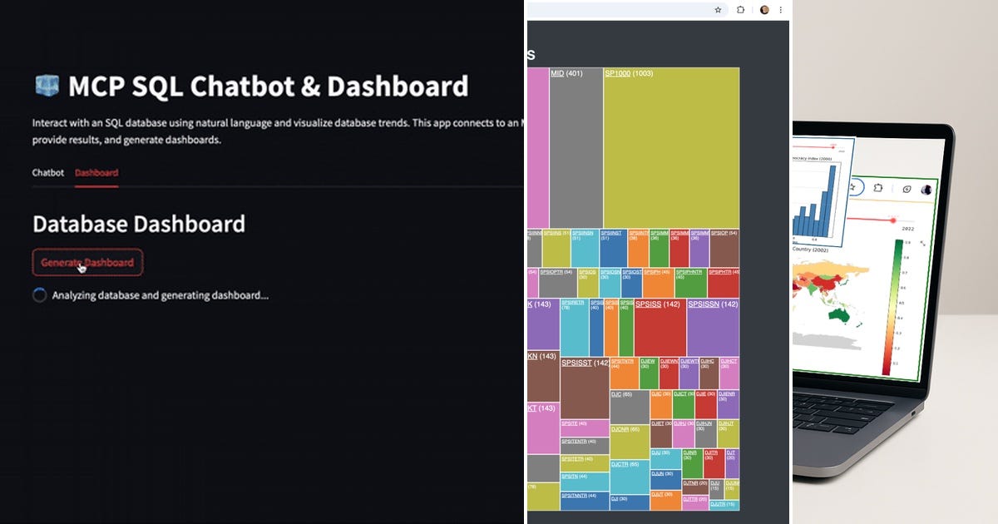Click the SPSITN (44) treemap tile

585,481
